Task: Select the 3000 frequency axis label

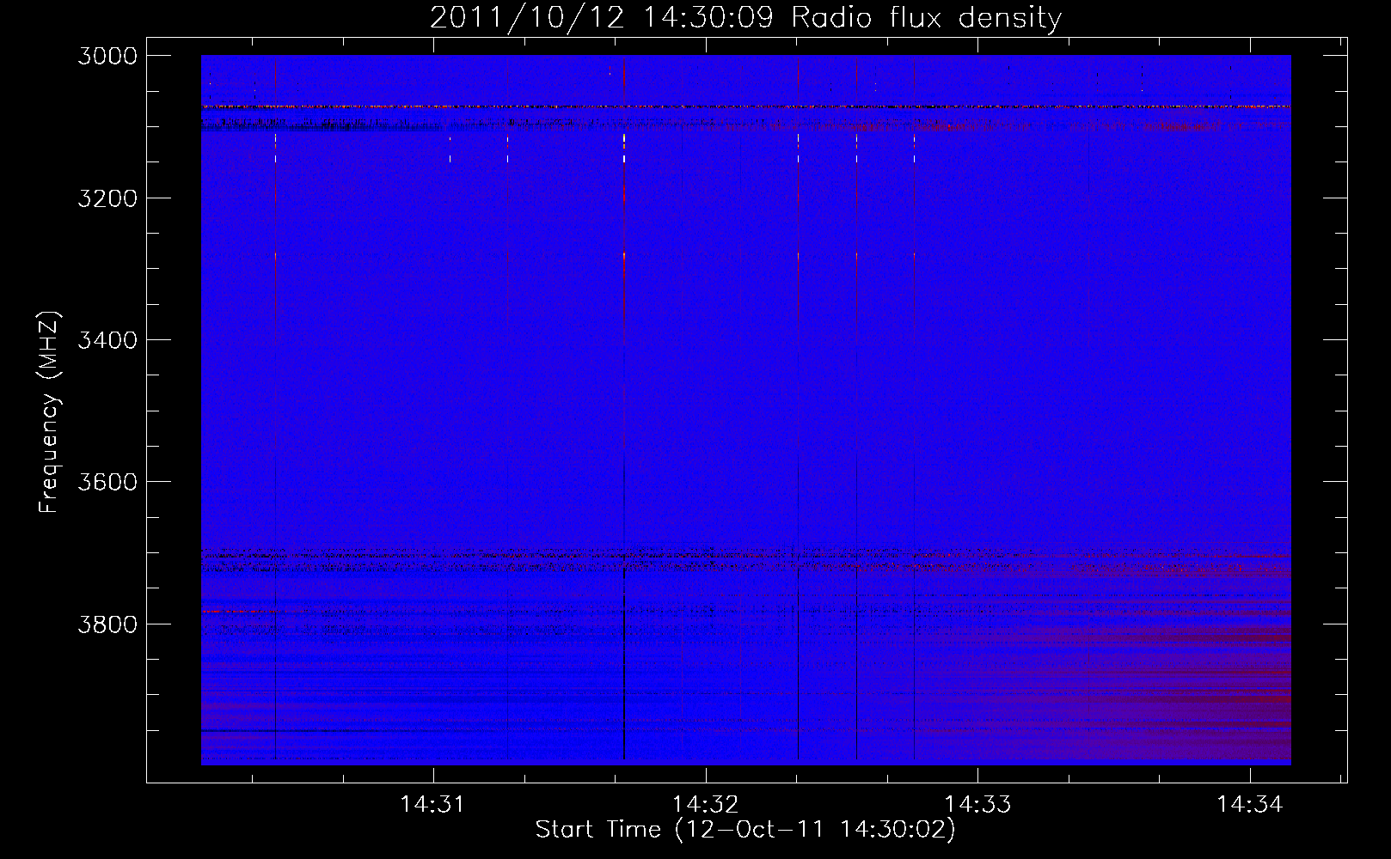Action: (107, 56)
